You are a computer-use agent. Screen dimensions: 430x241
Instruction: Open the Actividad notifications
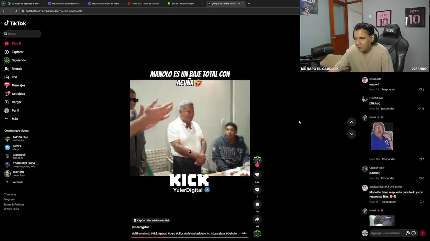tap(15, 94)
